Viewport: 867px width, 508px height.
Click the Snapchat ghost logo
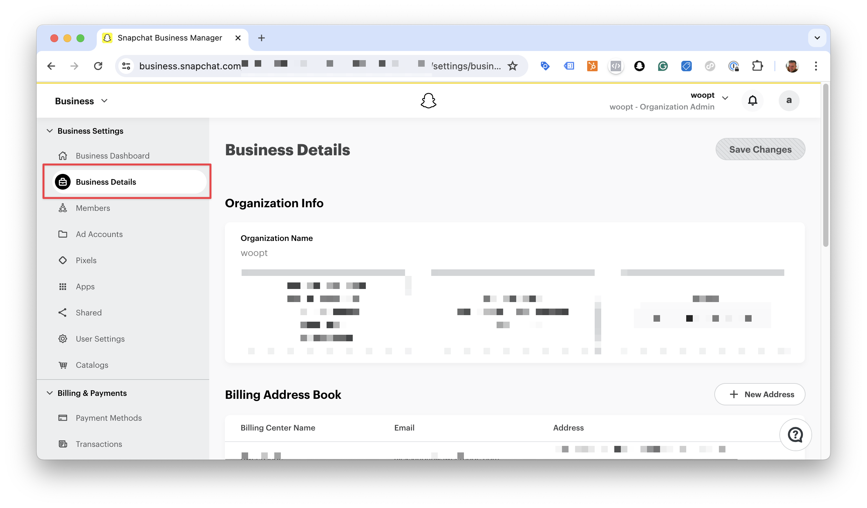[428, 101]
